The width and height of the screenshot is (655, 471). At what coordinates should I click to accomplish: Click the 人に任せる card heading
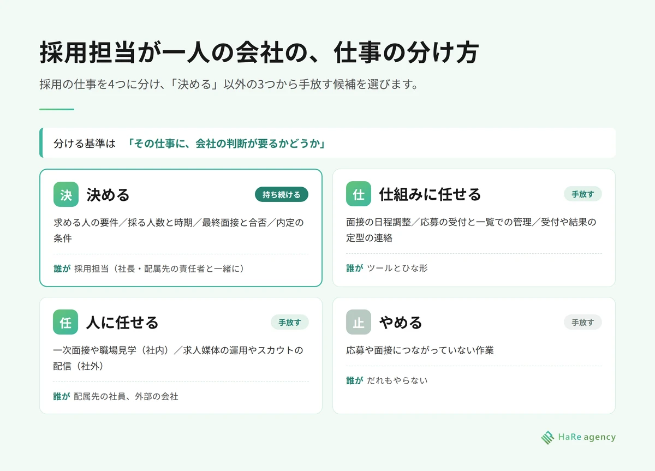point(122,322)
